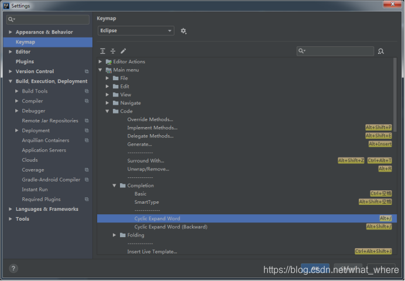The height and width of the screenshot is (281, 405).
Task: Click the Editor Actions folder icon
Action: click(109, 61)
